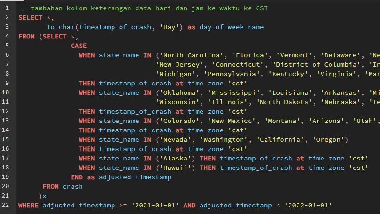Click the END keyword on line 19
This screenshot has width=380, height=214.
click(x=77, y=177)
